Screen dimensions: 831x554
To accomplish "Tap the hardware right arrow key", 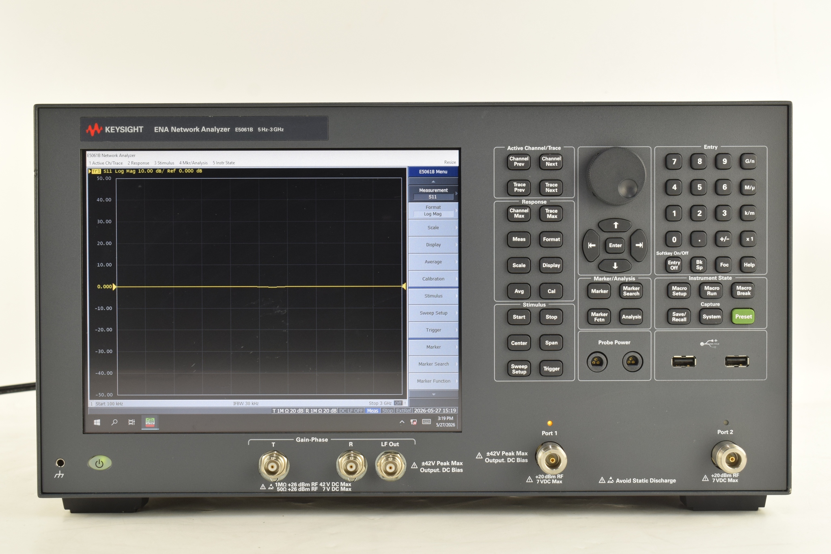I will tap(639, 245).
